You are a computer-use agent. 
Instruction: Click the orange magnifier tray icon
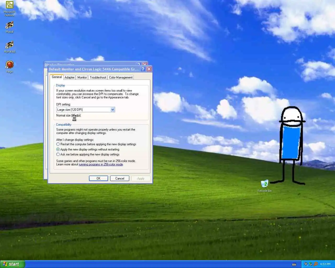(x=316, y=264)
